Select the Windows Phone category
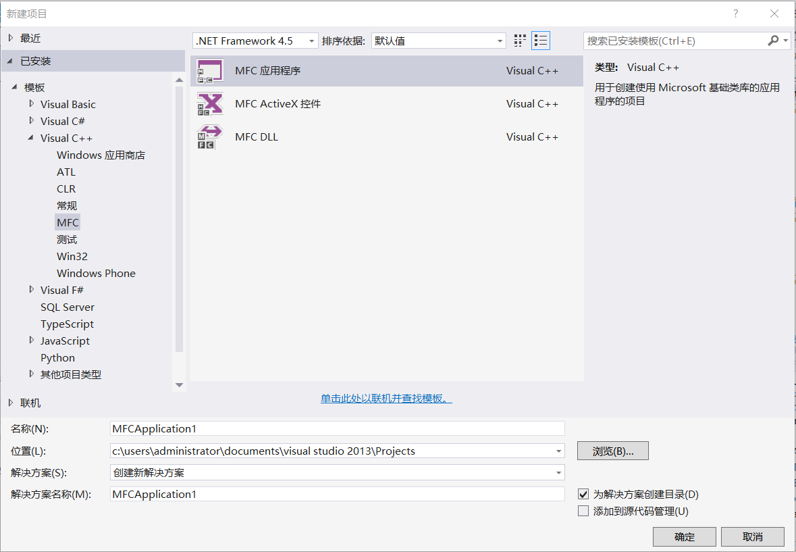796x552 pixels. (96, 273)
